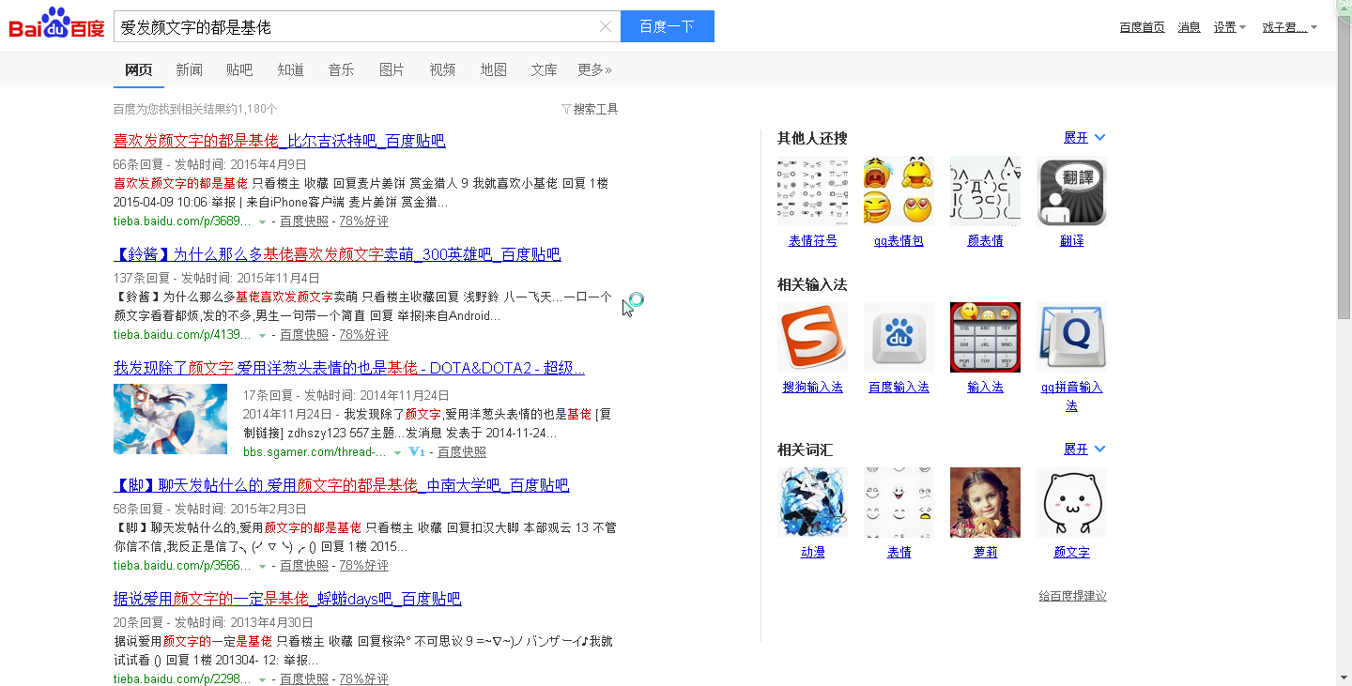The image size is (1352, 686).
Task: Open dropdown arrow next to bbs.sgamer.com/thread
Action: (397, 453)
